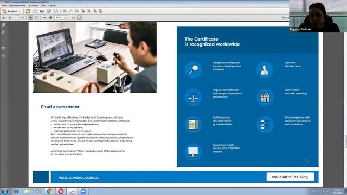347x195 pixels.
Task: Zoom in with the plus button
Action: (50, 17)
